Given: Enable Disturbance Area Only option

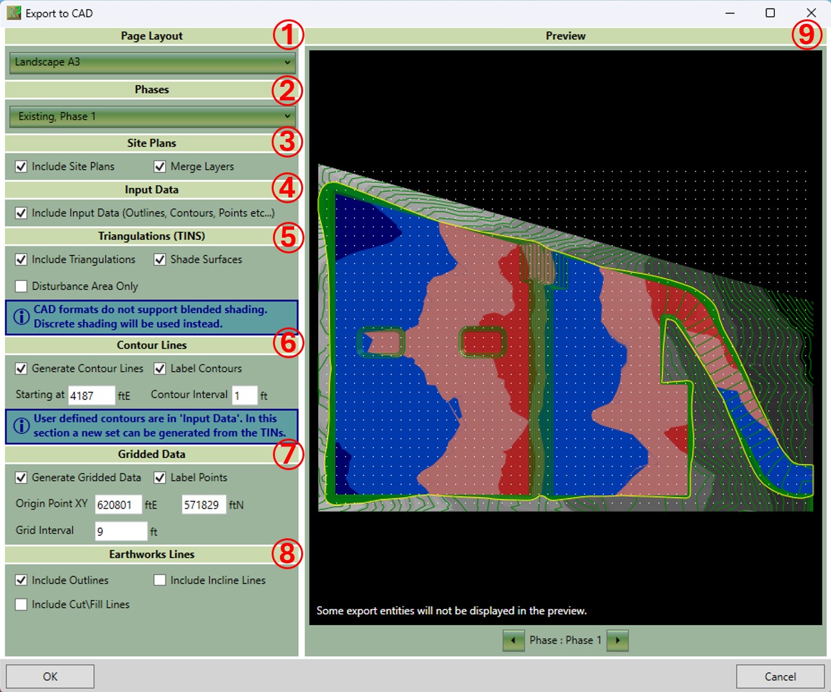Looking at the screenshot, I should (21, 286).
